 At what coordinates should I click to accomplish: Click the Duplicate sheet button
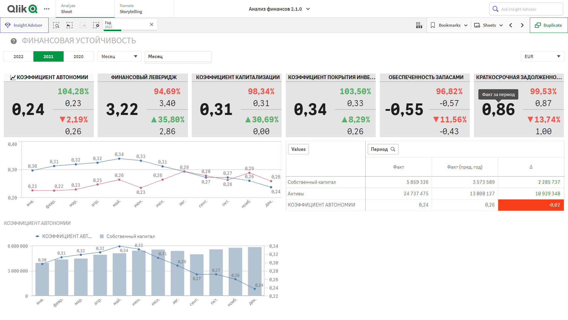(x=548, y=25)
